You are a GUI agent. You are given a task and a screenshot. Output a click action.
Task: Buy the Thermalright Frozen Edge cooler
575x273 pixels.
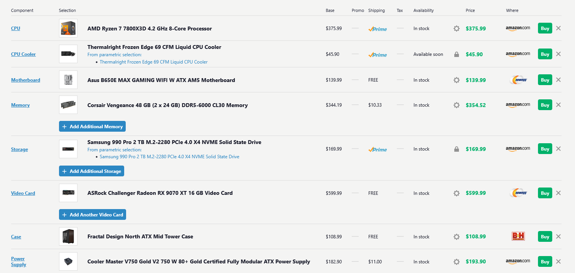(x=545, y=54)
